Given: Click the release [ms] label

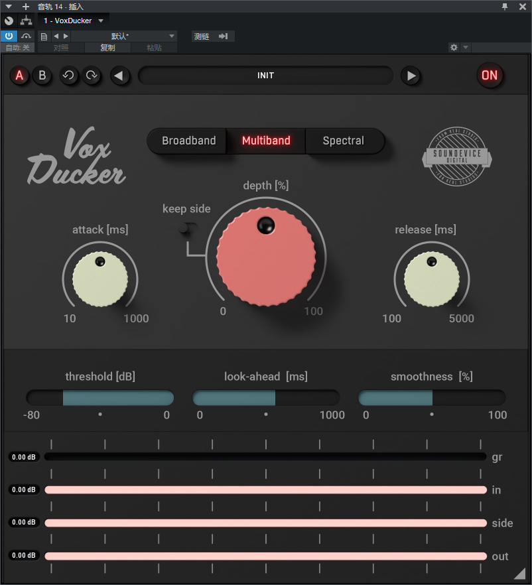Looking at the screenshot, I should click(x=426, y=229).
